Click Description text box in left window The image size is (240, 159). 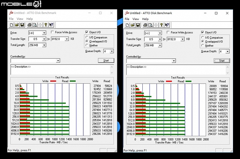(60, 70)
